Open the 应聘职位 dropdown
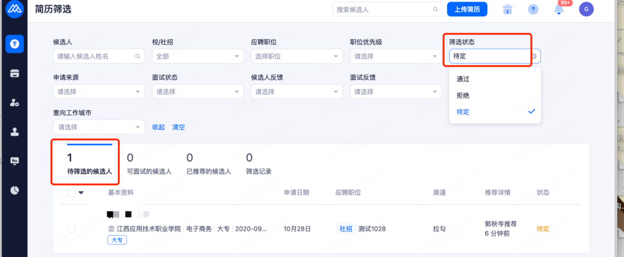This screenshot has width=624, height=257. pyautogui.click(x=296, y=56)
